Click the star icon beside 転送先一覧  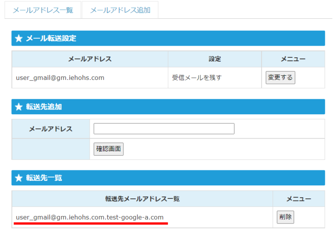[19, 178]
